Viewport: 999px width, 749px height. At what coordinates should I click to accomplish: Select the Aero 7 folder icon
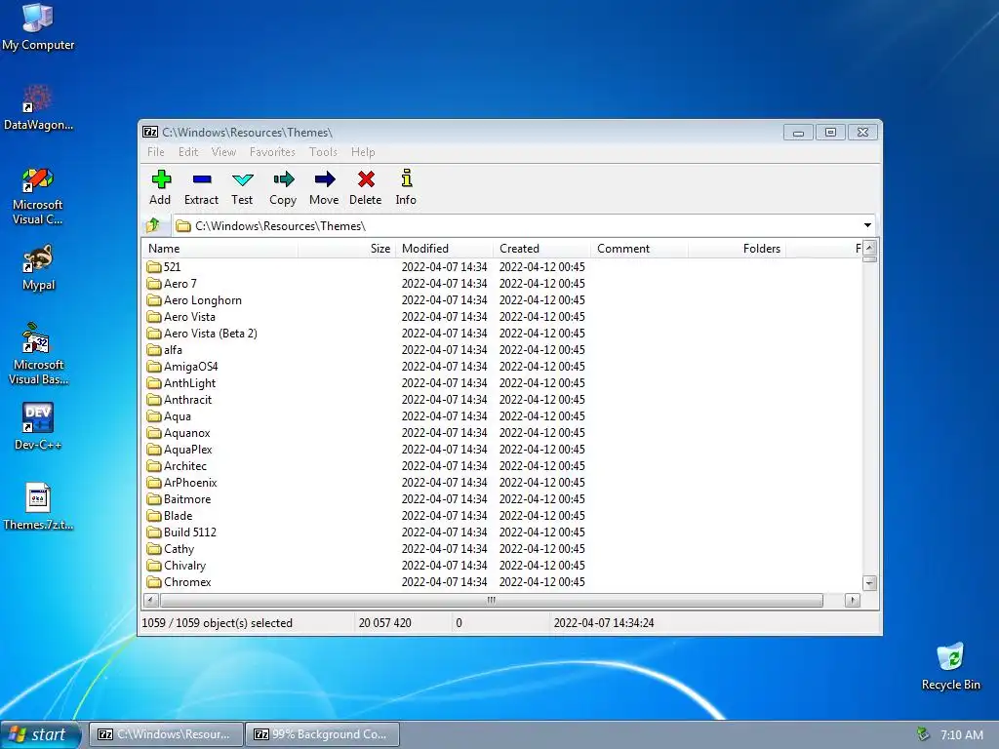coord(153,284)
